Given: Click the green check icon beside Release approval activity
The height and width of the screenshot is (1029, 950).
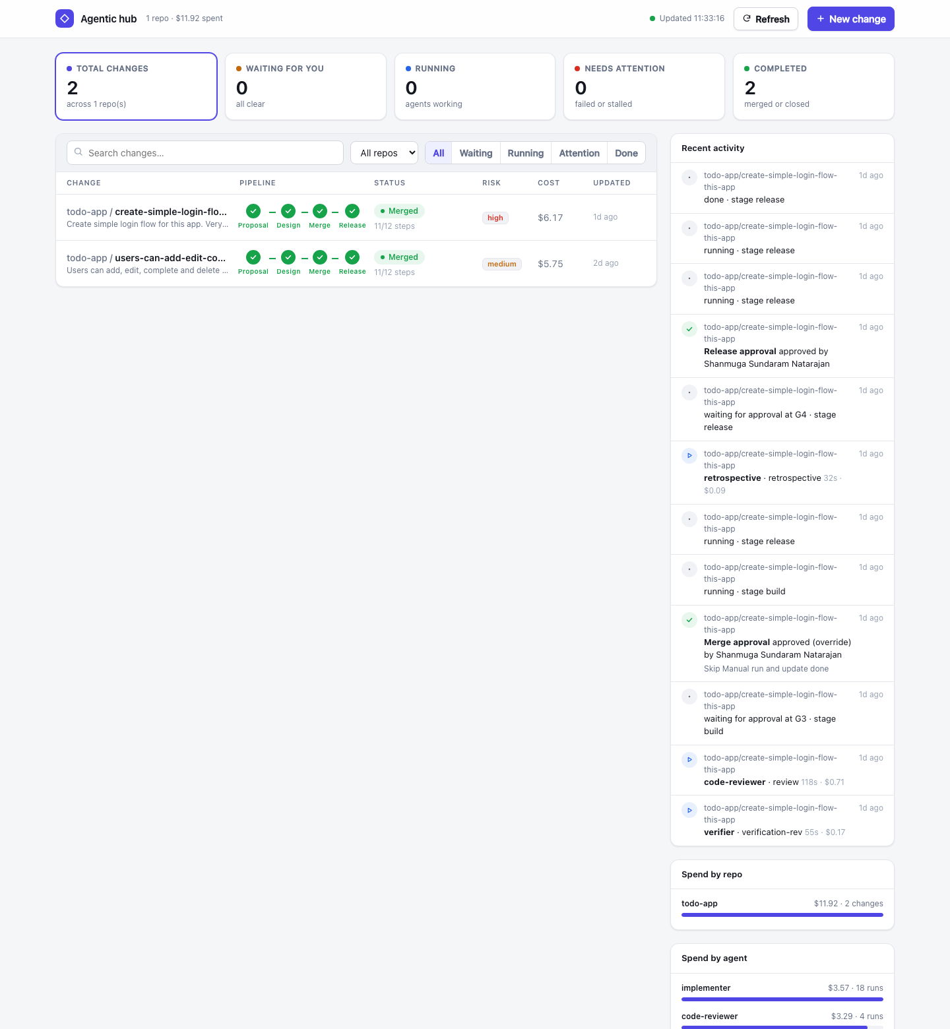Looking at the screenshot, I should coord(689,329).
